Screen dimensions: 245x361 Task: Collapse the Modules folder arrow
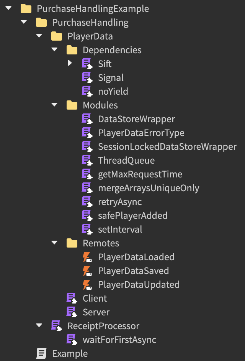[54, 105]
